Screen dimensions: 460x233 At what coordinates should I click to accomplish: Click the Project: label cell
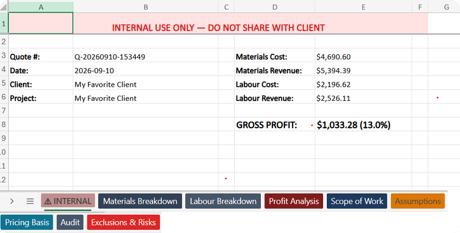41,97
